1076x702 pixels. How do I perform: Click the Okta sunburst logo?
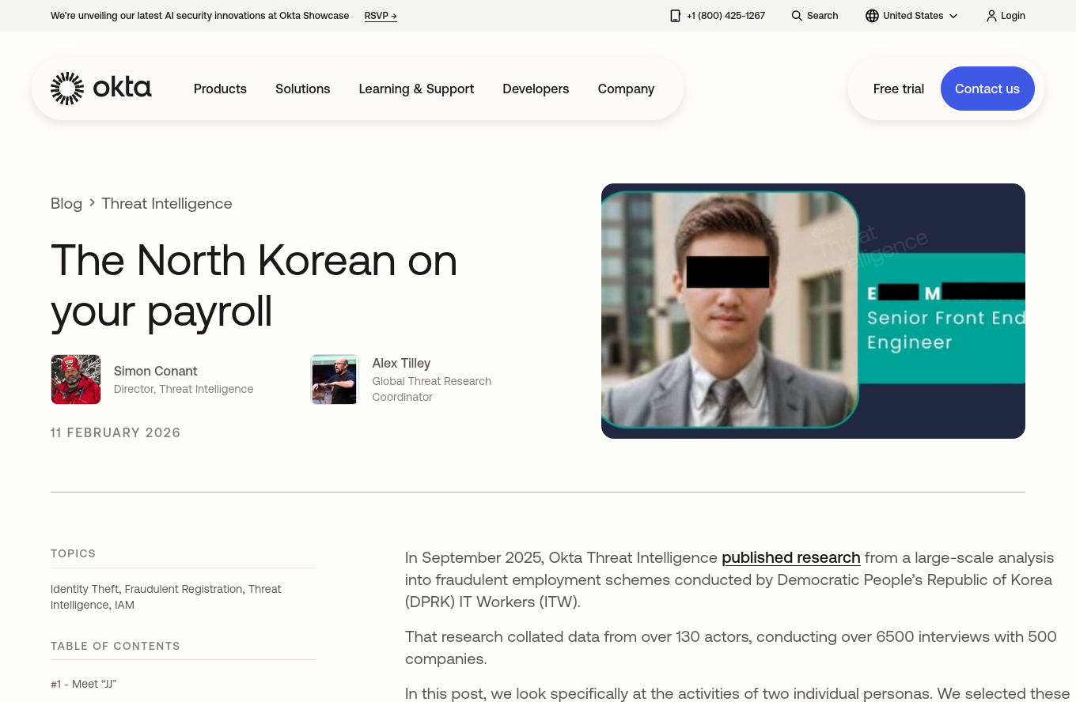(67, 89)
